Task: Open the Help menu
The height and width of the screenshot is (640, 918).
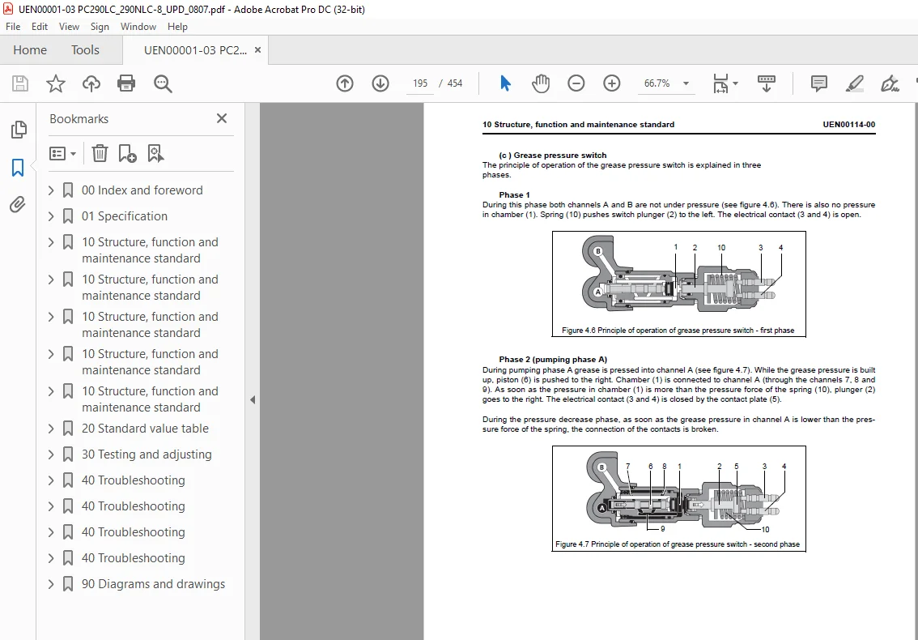Action: coord(177,27)
